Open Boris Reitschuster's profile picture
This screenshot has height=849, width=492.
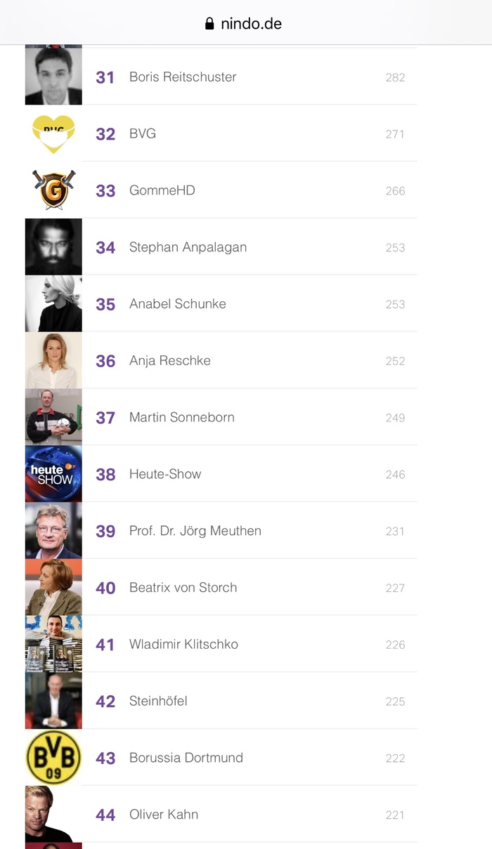pyautogui.click(x=53, y=77)
